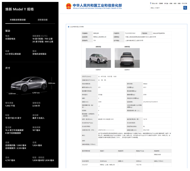The width and height of the screenshot is (190, 171).
Task: Select the 19 英寸或 20 英寸 wheel value
Action: tap(13, 118)
